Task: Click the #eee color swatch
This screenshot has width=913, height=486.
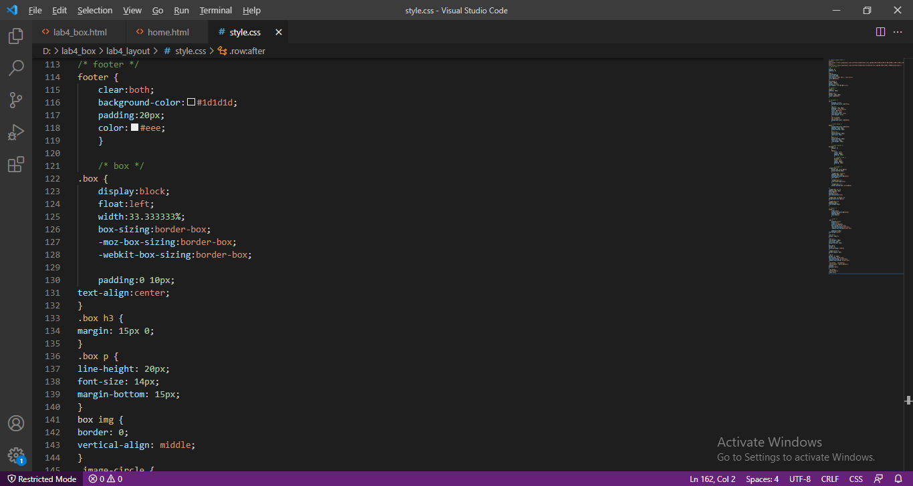Action: point(135,128)
